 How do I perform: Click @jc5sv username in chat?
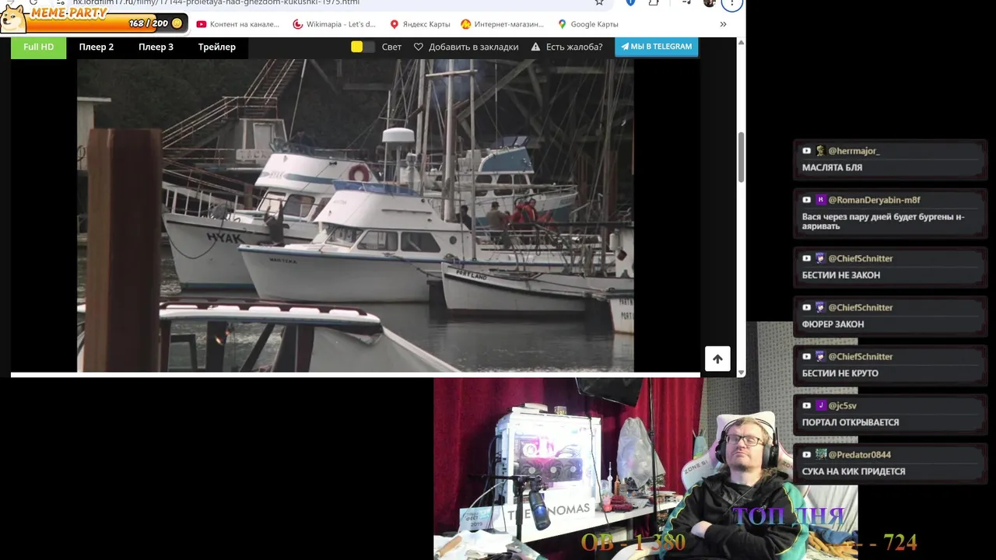842,405
